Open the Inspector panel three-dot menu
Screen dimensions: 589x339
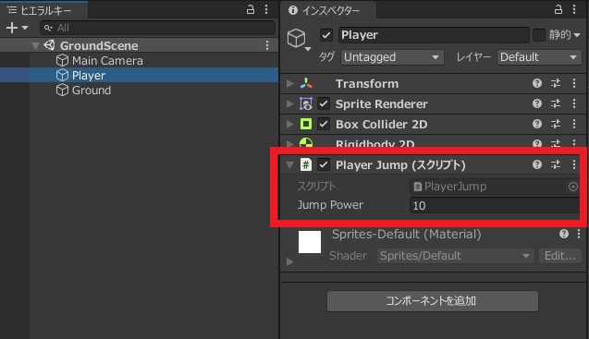click(x=574, y=9)
